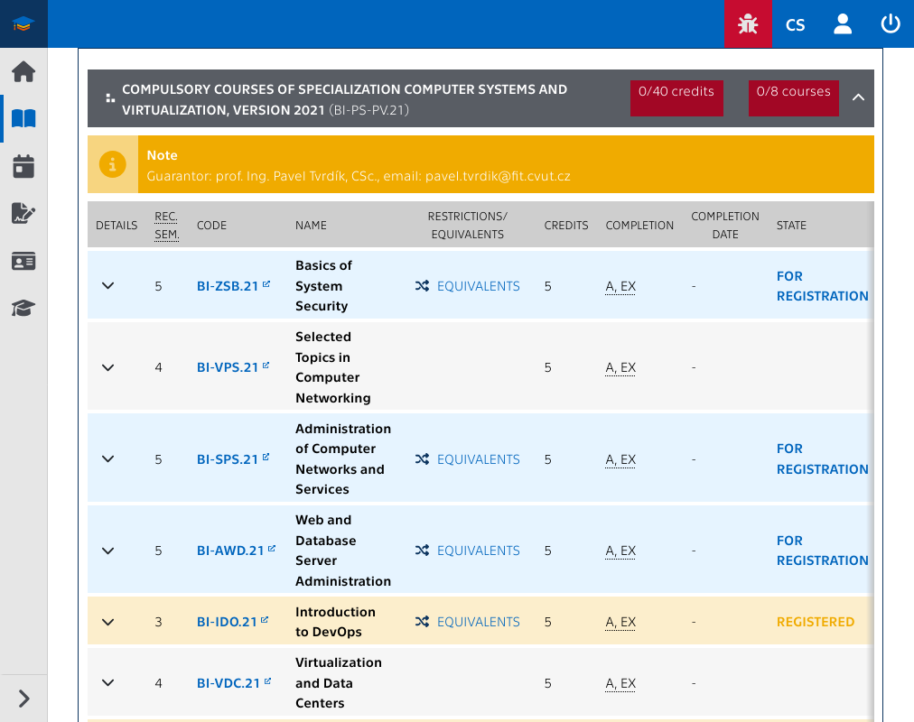Expand details for BI-AWD.21 row

click(x=107, y=551)
